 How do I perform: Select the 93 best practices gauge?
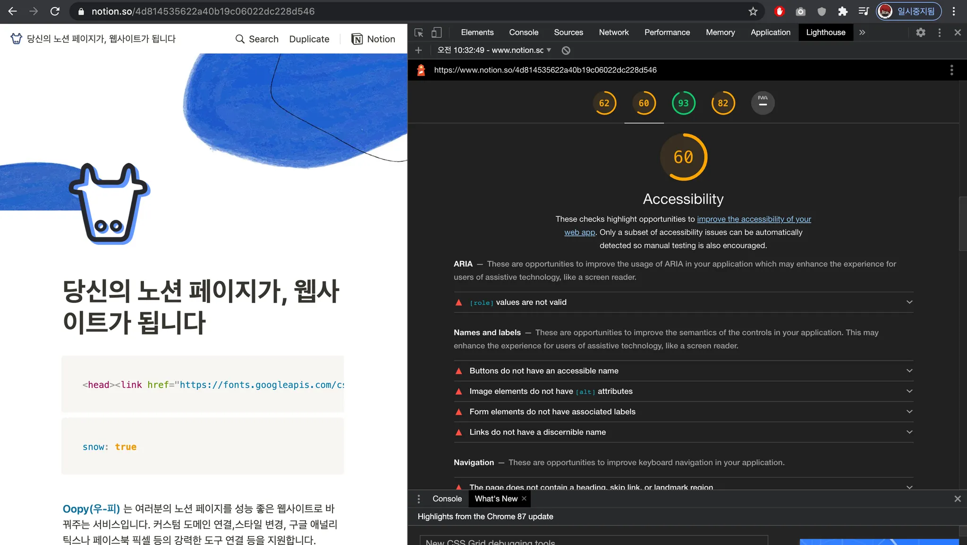click(x=683, y=103)
